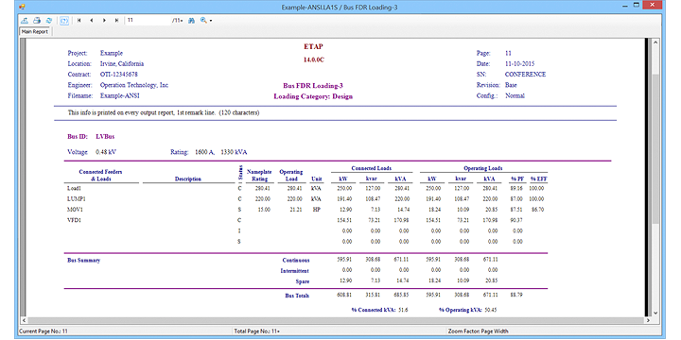
Task: Click the current page number field
Action: (x=148, y=21)
